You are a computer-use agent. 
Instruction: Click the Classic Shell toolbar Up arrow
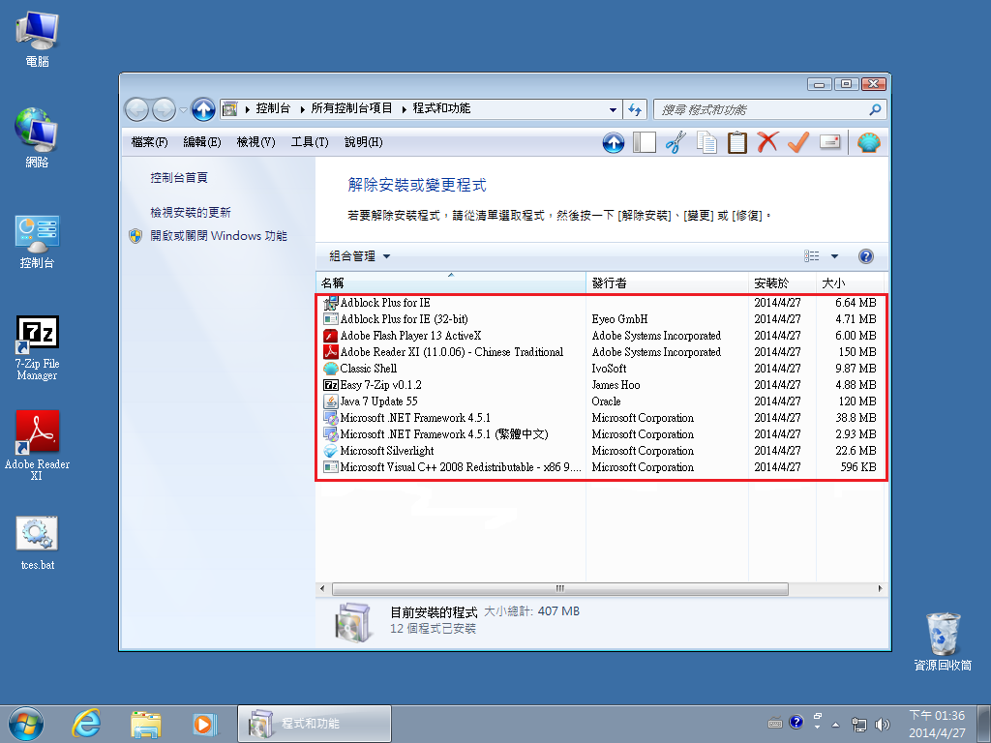613,142
